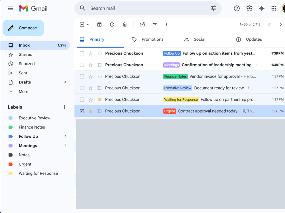Image resolution: width=285 pixels, height=213 pixels.
Task: Click the Executive Review tag on Document email
Action: coord(178,88)
